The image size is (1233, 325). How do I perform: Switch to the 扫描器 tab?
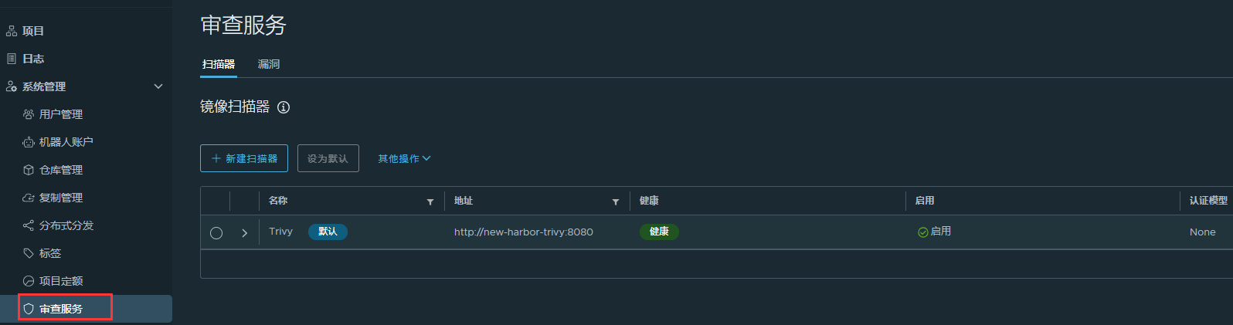[219, 64]
